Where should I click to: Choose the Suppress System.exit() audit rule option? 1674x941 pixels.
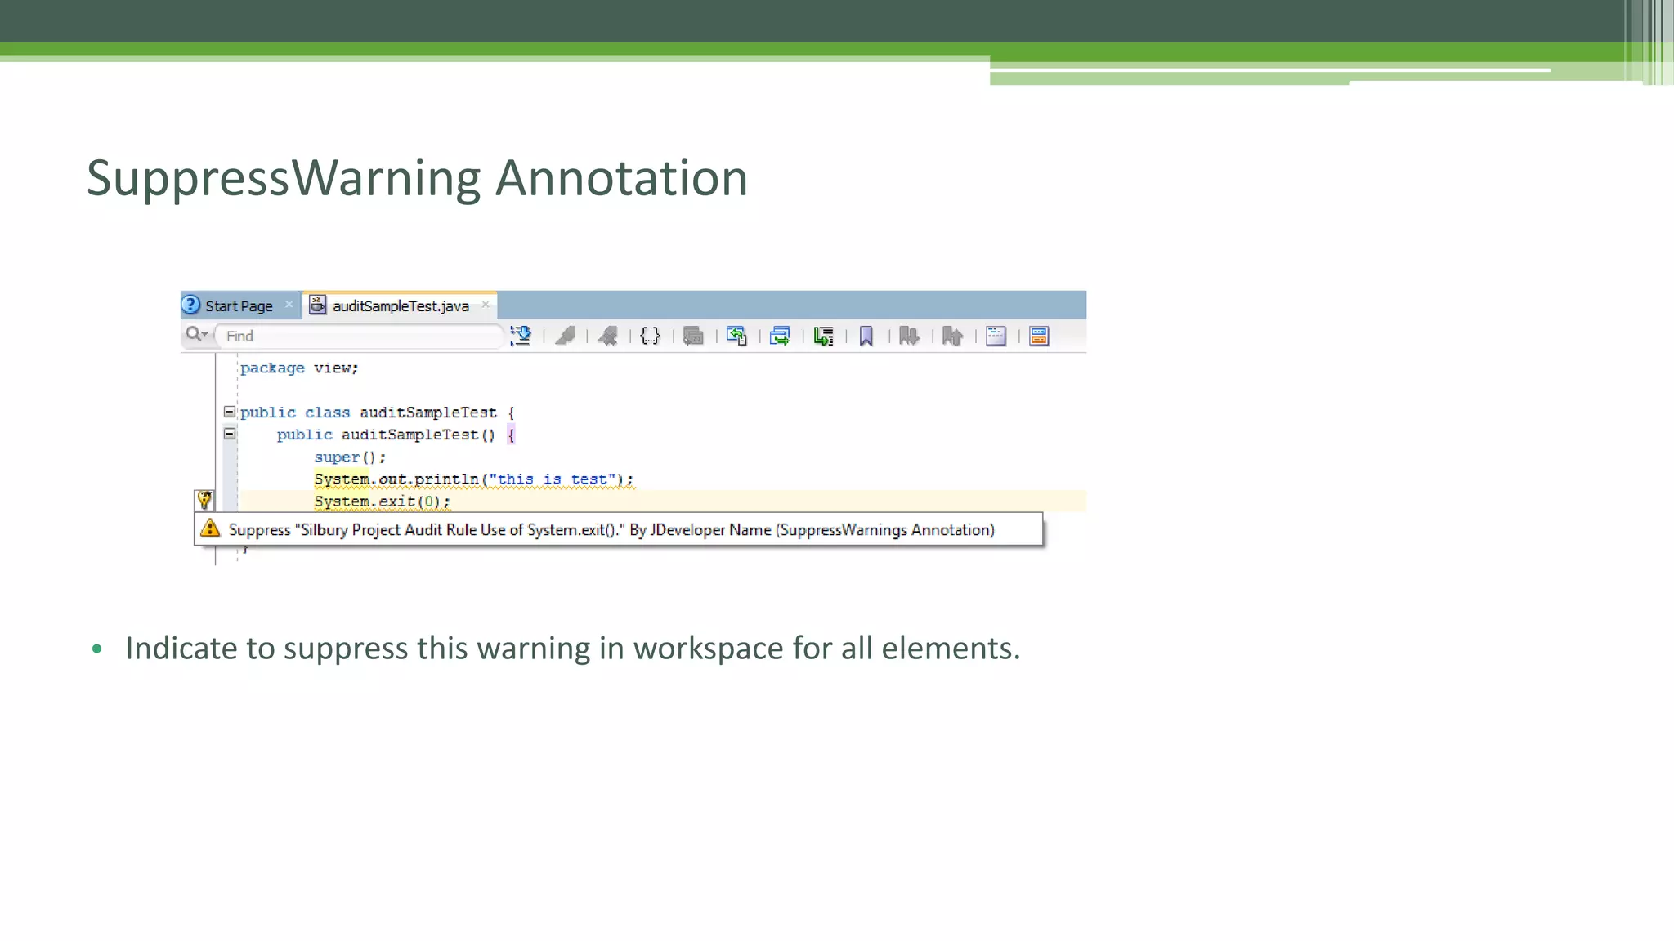[x=611, y=529]
